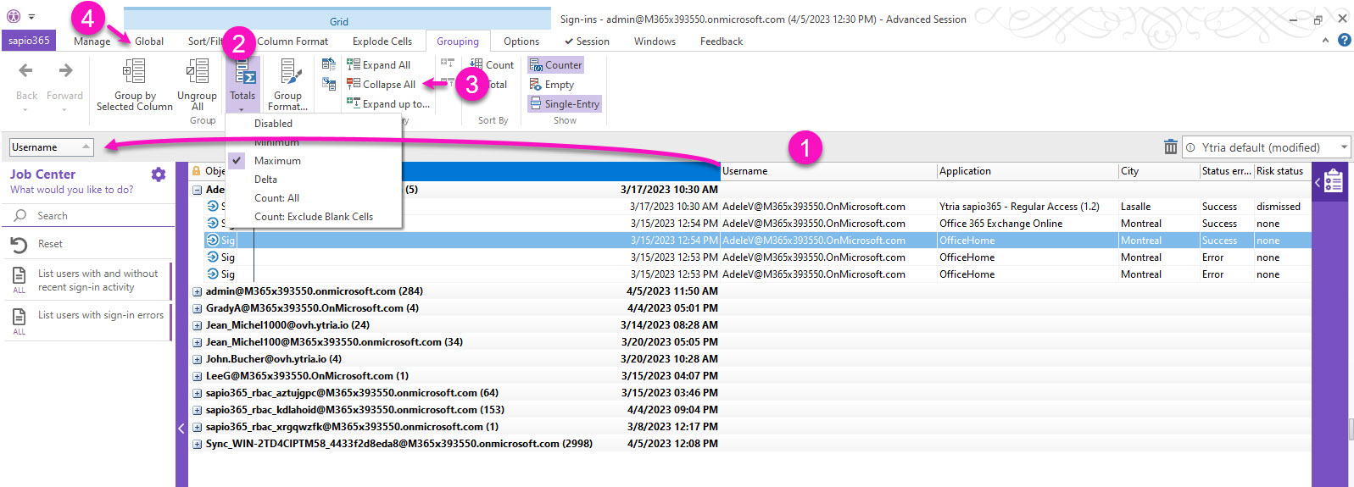The height and width of the screenshot is (487, 1354).
Task: Click the Forward navigation arrow
Action: 65,71
